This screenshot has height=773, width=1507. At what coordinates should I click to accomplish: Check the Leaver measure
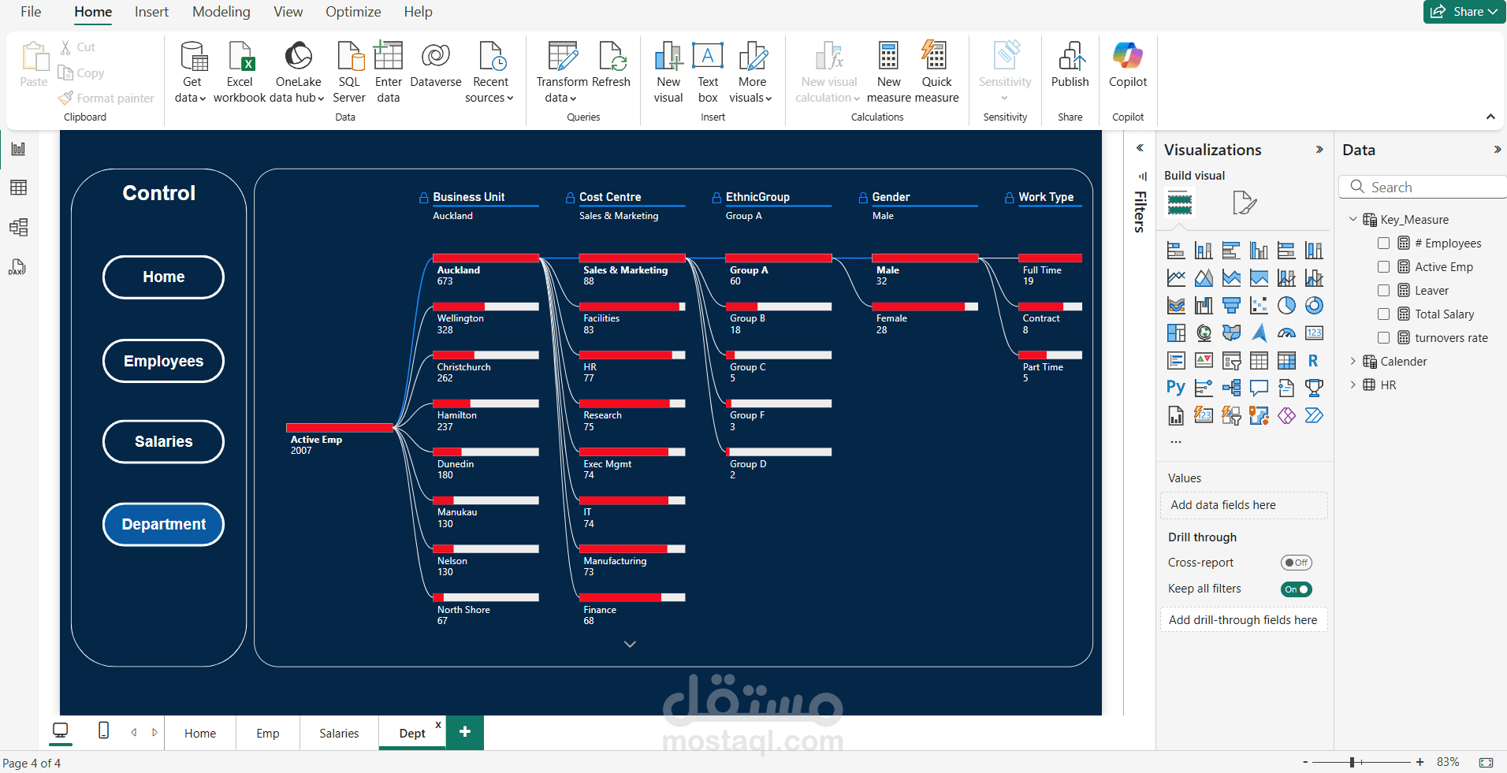1383,291
